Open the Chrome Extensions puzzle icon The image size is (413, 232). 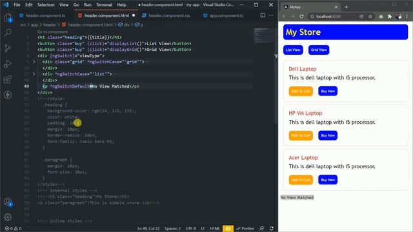coord(390,16)
